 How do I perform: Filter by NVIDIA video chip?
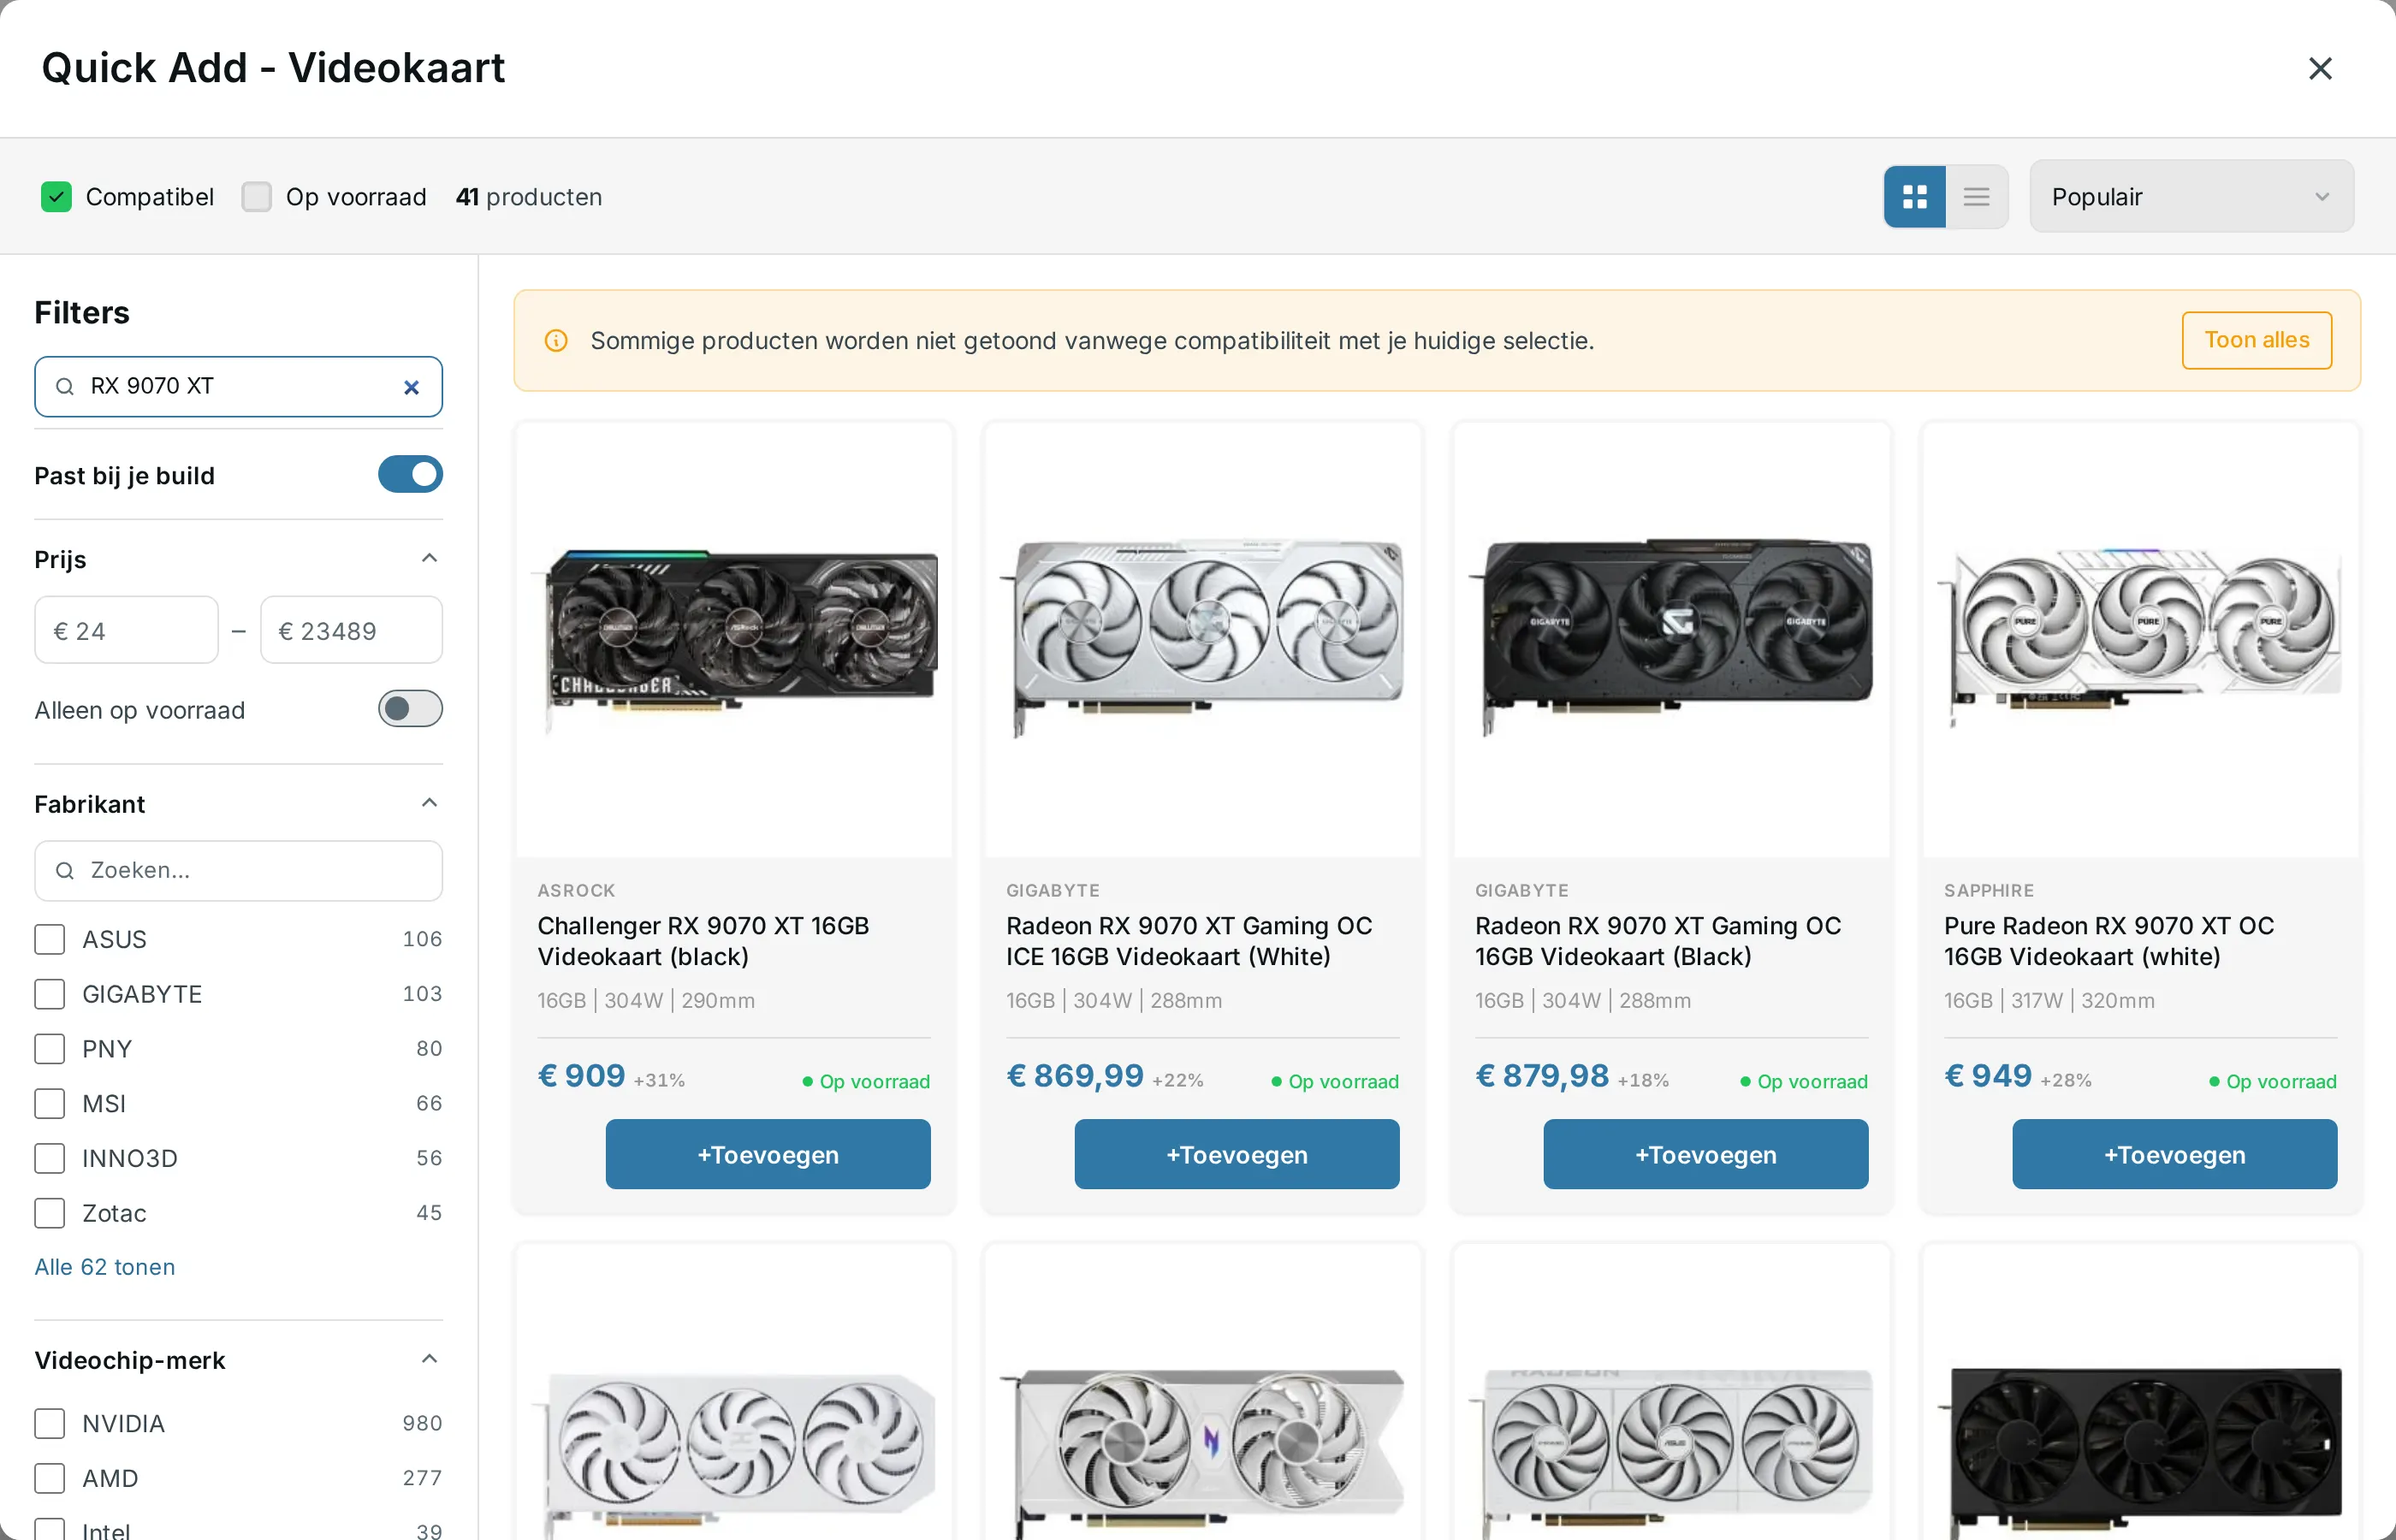(x=50, y=1423)
